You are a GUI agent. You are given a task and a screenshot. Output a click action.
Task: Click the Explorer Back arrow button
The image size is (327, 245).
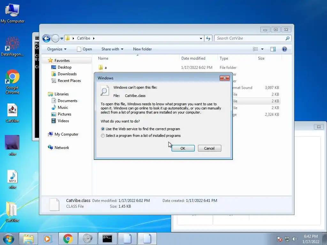(46, 38)
